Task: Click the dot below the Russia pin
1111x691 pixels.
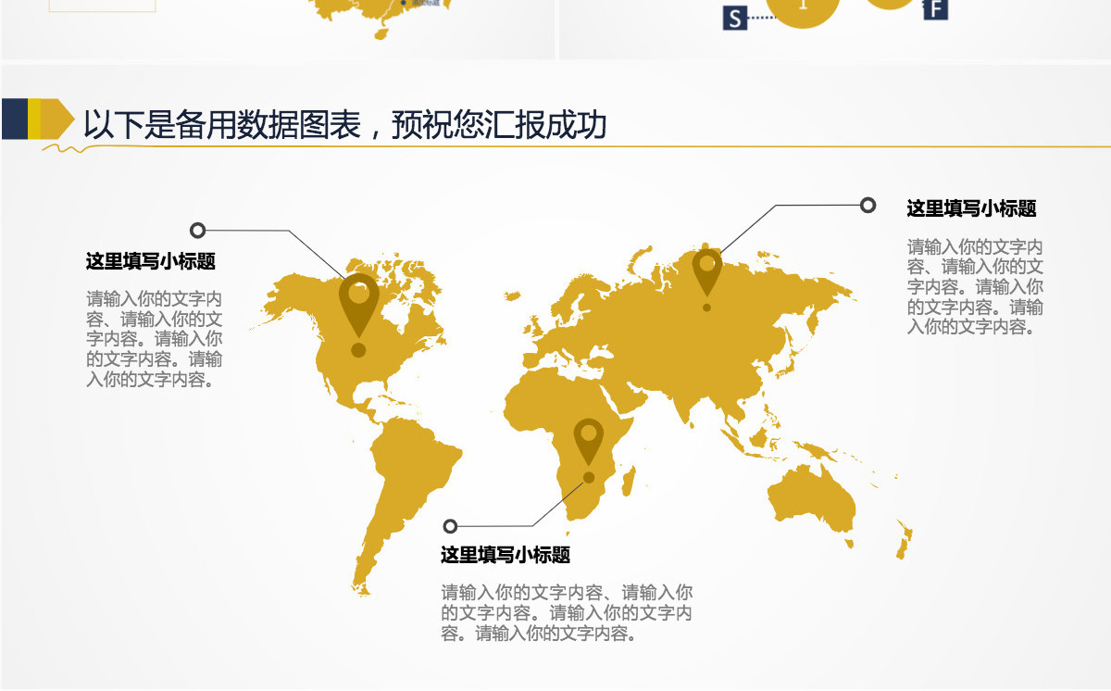Action: [706, 308]
